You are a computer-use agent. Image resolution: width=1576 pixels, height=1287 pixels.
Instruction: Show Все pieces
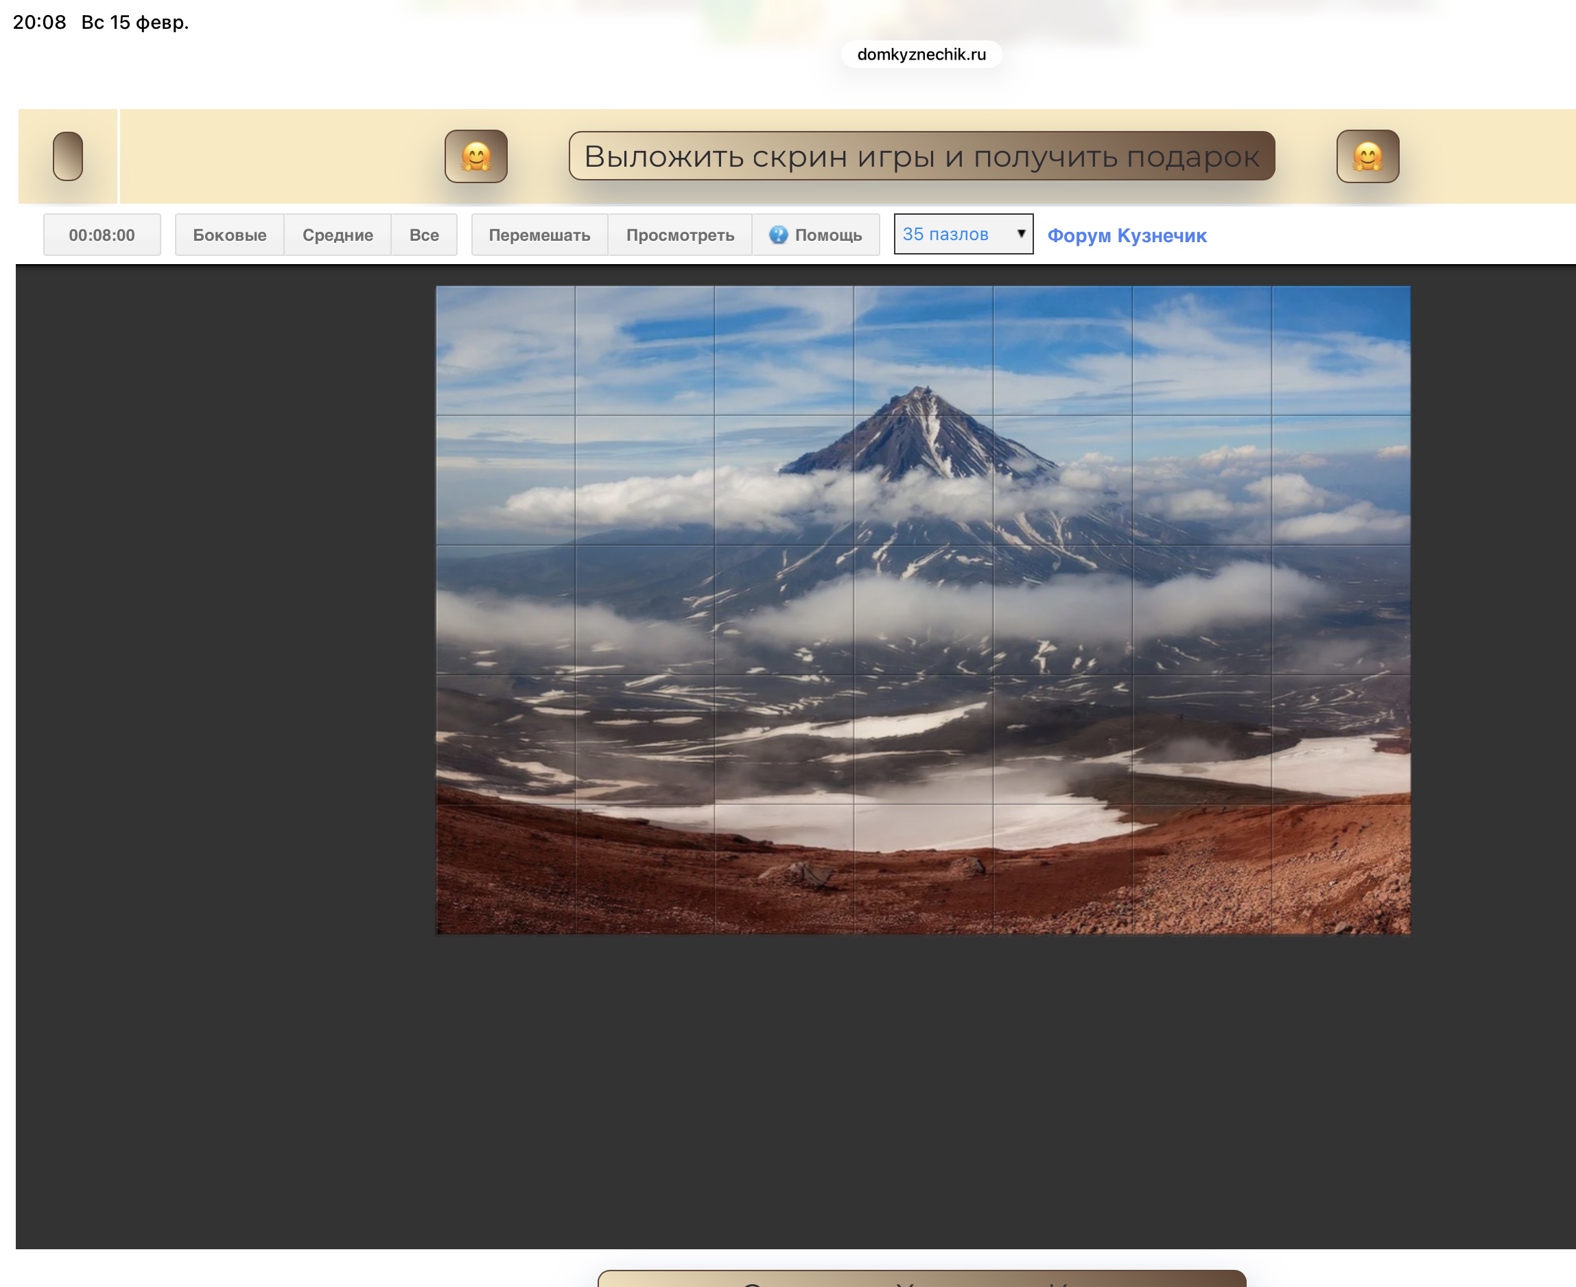[x=424, y=235]
